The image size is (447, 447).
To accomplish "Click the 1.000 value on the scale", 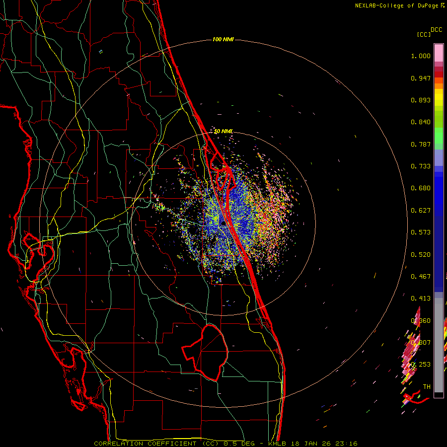I will 421,56.
